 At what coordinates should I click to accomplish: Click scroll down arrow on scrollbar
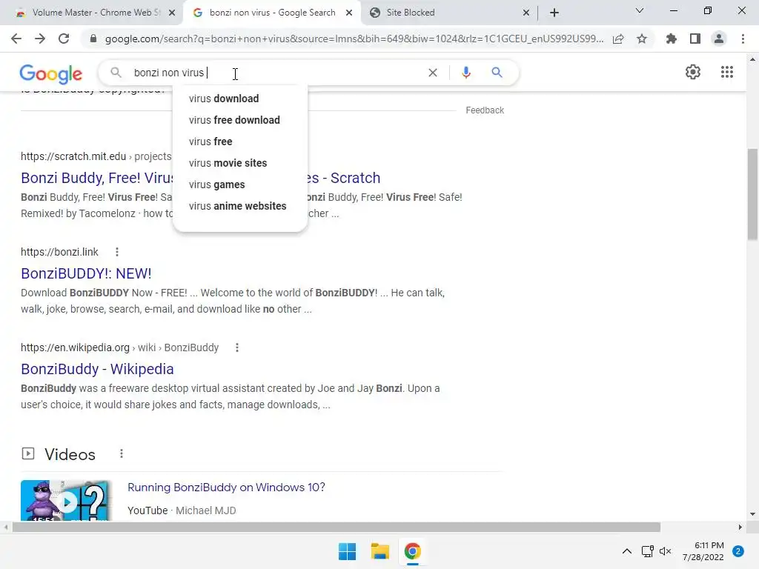[x=752, y=514]
